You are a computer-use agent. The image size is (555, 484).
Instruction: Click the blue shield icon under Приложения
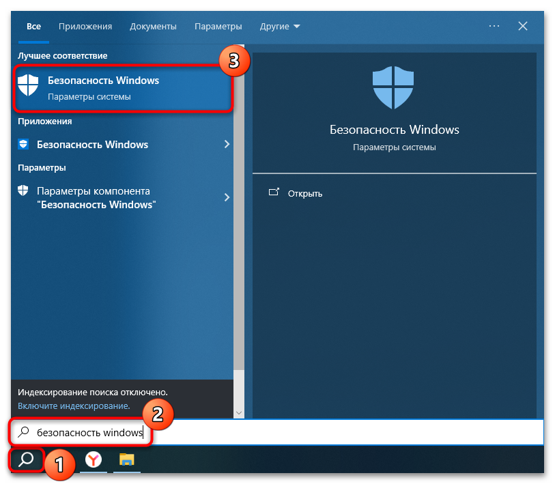tap(23, 144)
